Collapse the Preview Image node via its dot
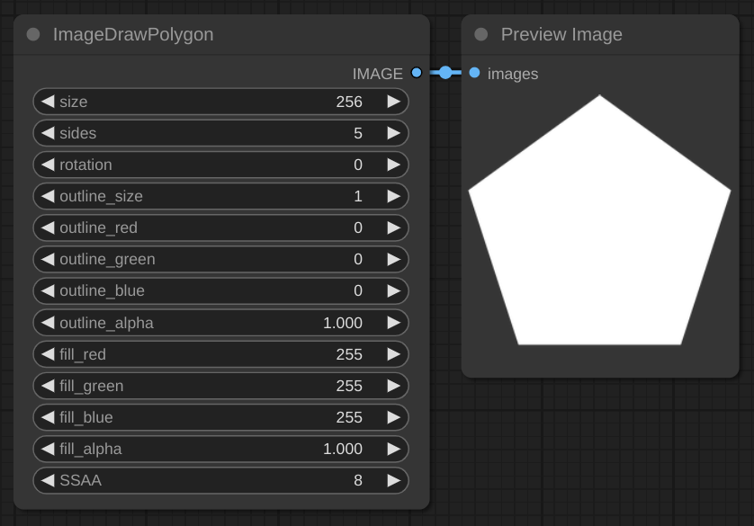Viewport: 754px width, 526px height. 481,35
